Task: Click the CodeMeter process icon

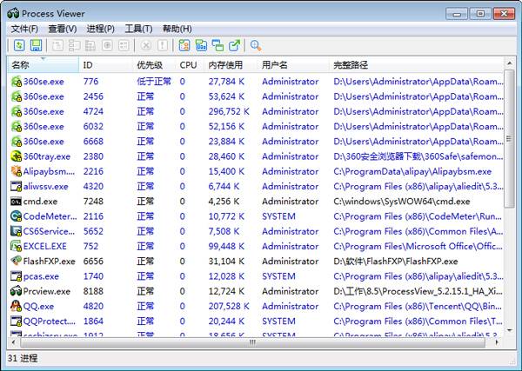Action: point(16,216)
